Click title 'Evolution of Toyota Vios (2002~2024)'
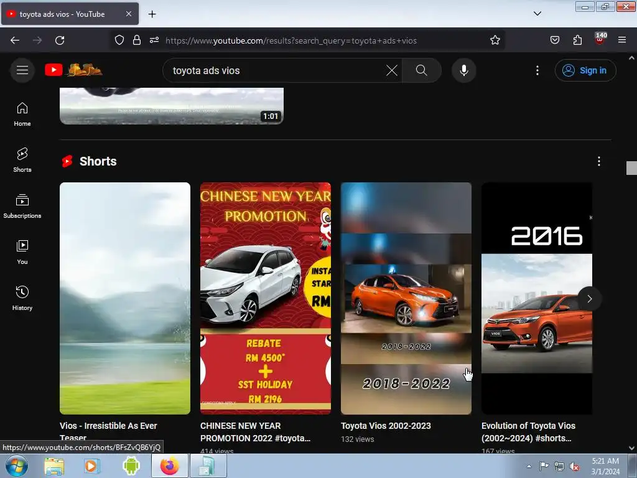Image resolution: width=637 pixels, height=478 pixels. click(528, 432)
